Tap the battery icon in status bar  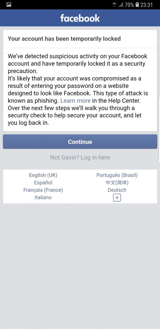click(x=137, y=4)
